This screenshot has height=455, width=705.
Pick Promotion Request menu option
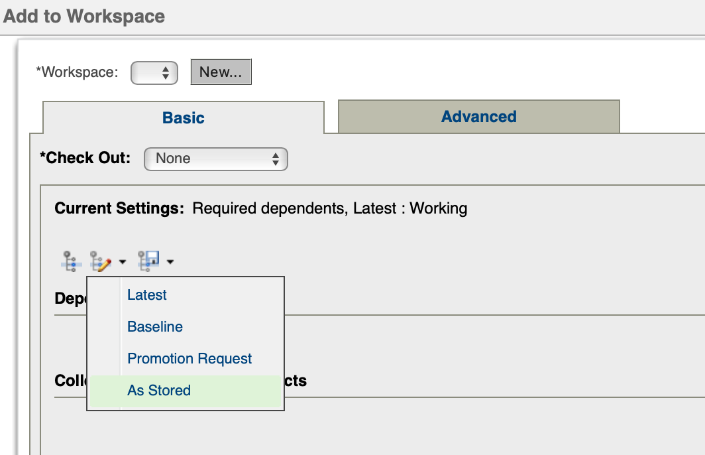(190, 359)
